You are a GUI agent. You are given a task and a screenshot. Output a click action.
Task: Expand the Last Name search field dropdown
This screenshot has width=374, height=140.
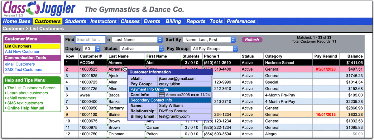[x=137, y=40]
